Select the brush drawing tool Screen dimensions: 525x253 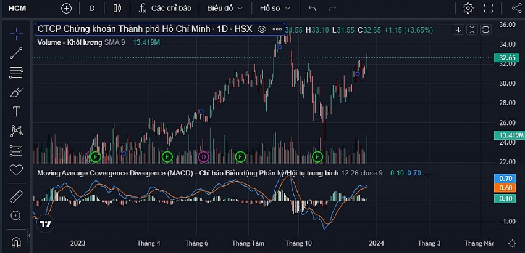(x=16, y=92)
